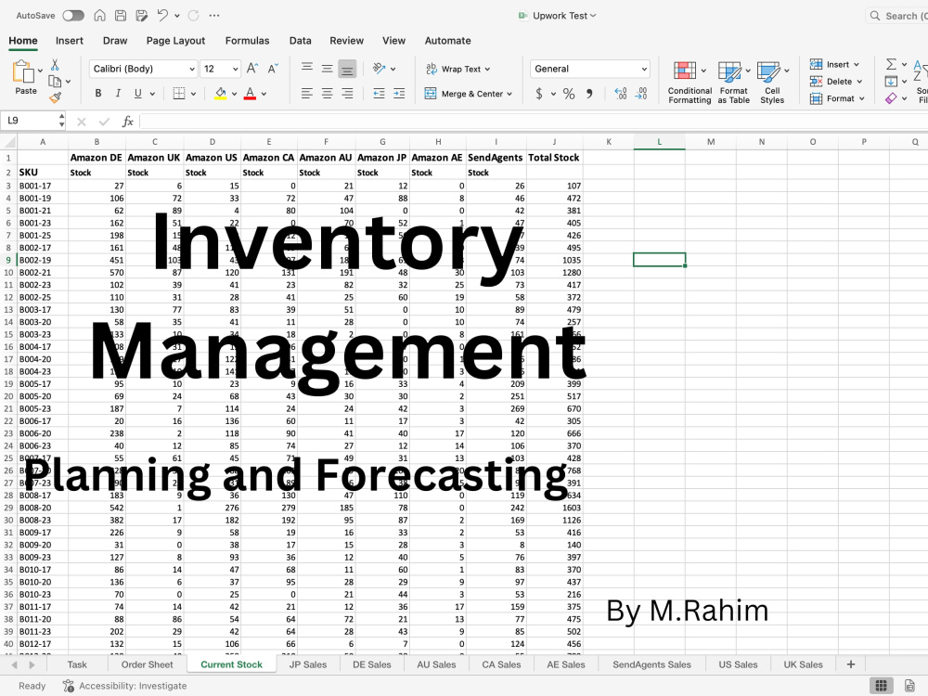This screenshot has width=928, height=696.
Task: Add a new sheet with plus button
Action: 850,664
